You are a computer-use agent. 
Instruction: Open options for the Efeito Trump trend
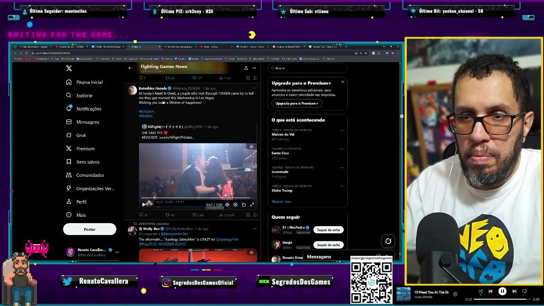[342, 187]
